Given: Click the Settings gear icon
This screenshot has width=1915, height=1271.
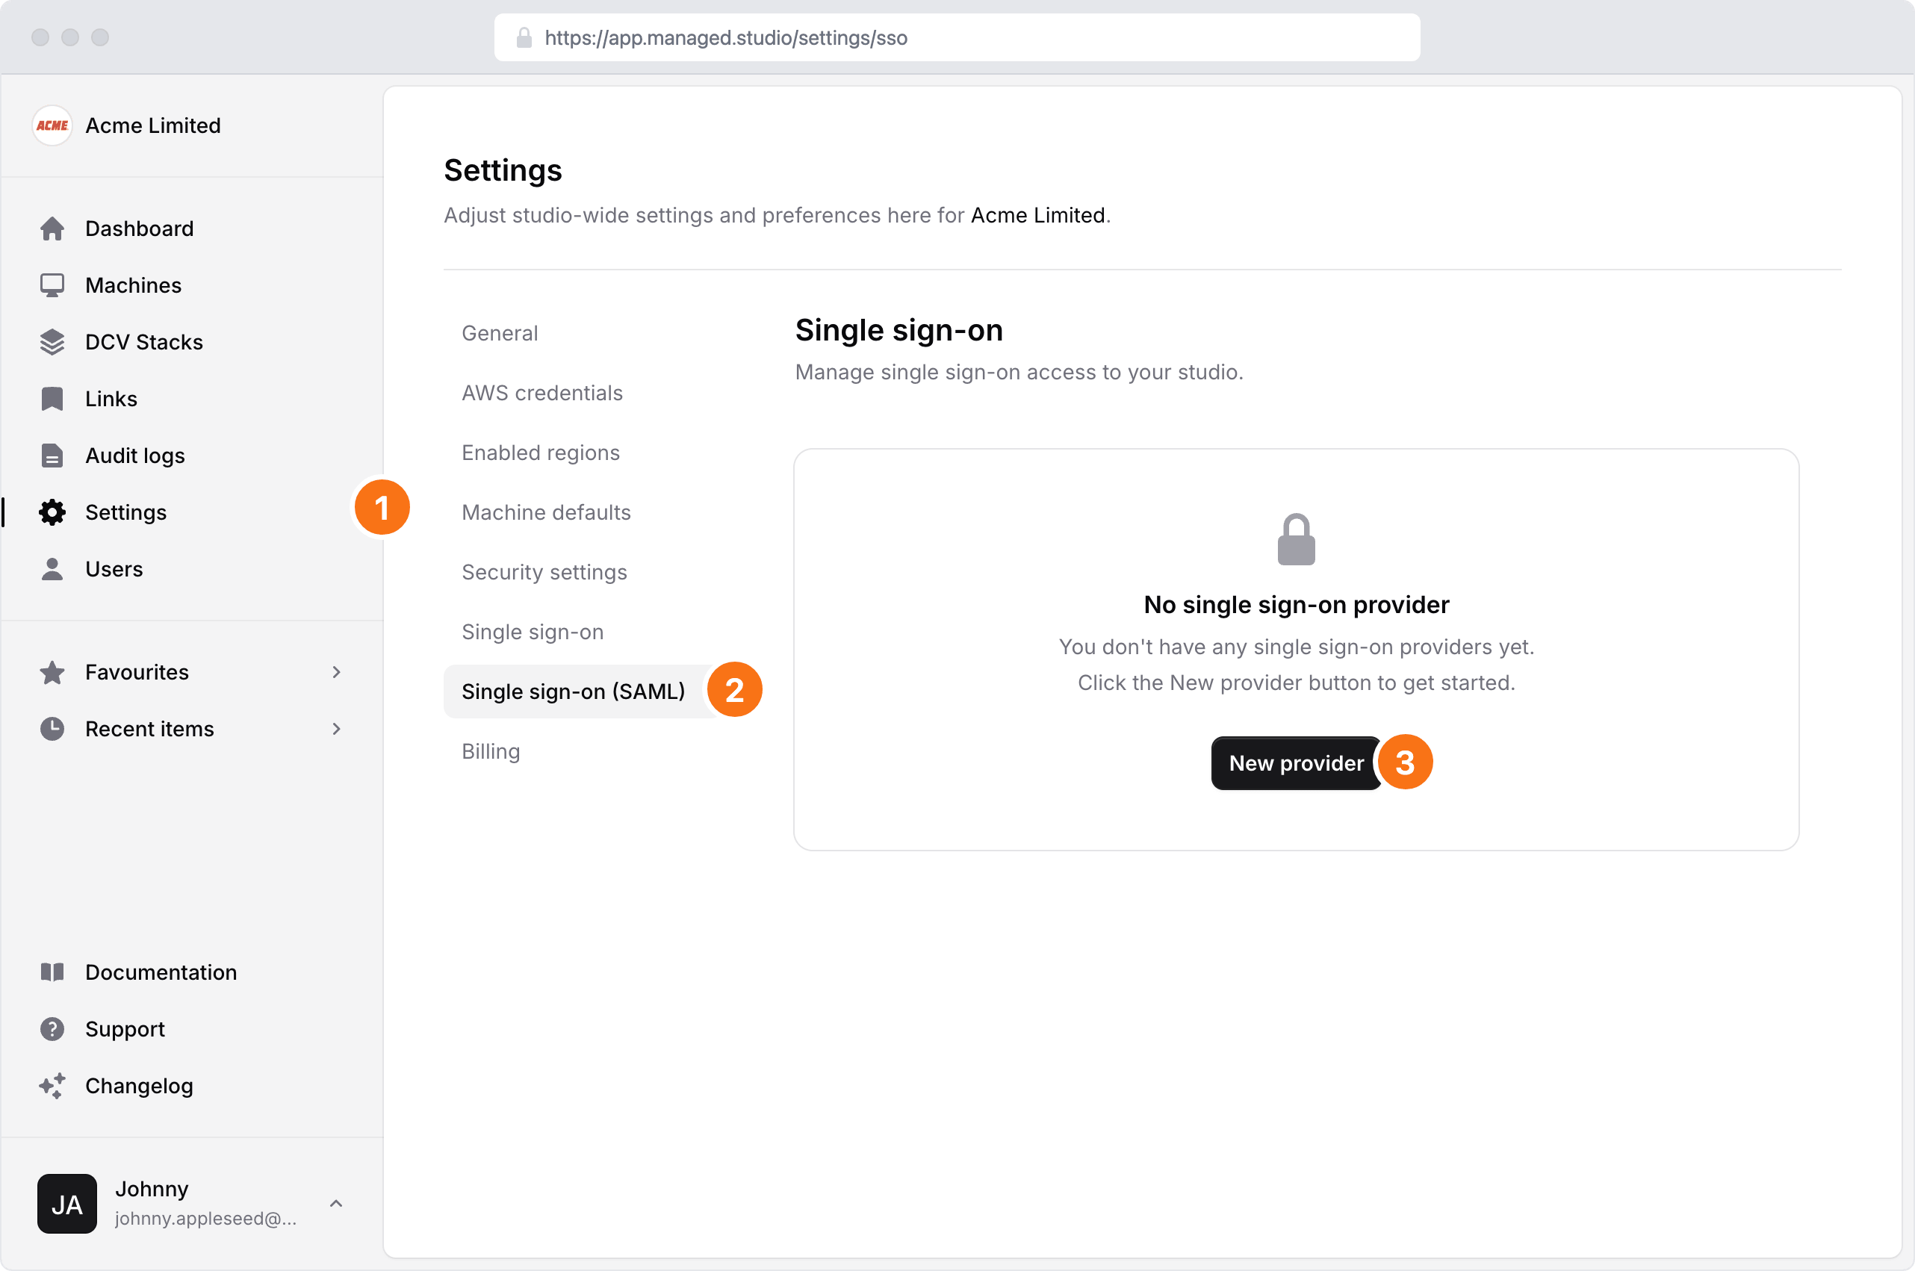Looking at the screenshot, I should [52, 512].
